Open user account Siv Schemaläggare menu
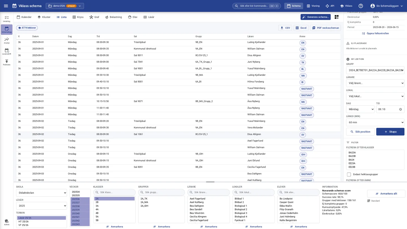The height and width of the screenshot is (229, 407). [387, 6]
